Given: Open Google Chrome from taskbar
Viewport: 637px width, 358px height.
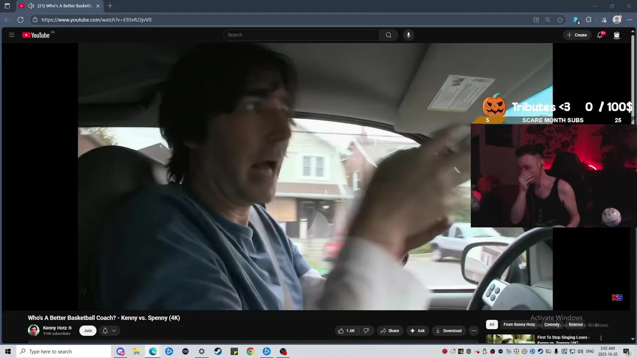Looking at the screenshot, I should pyautogui.click(x=250, y=352).
